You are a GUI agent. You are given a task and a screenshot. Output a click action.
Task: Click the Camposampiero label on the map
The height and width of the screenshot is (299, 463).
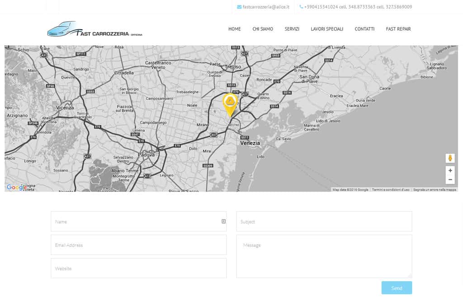pos(160,98)
